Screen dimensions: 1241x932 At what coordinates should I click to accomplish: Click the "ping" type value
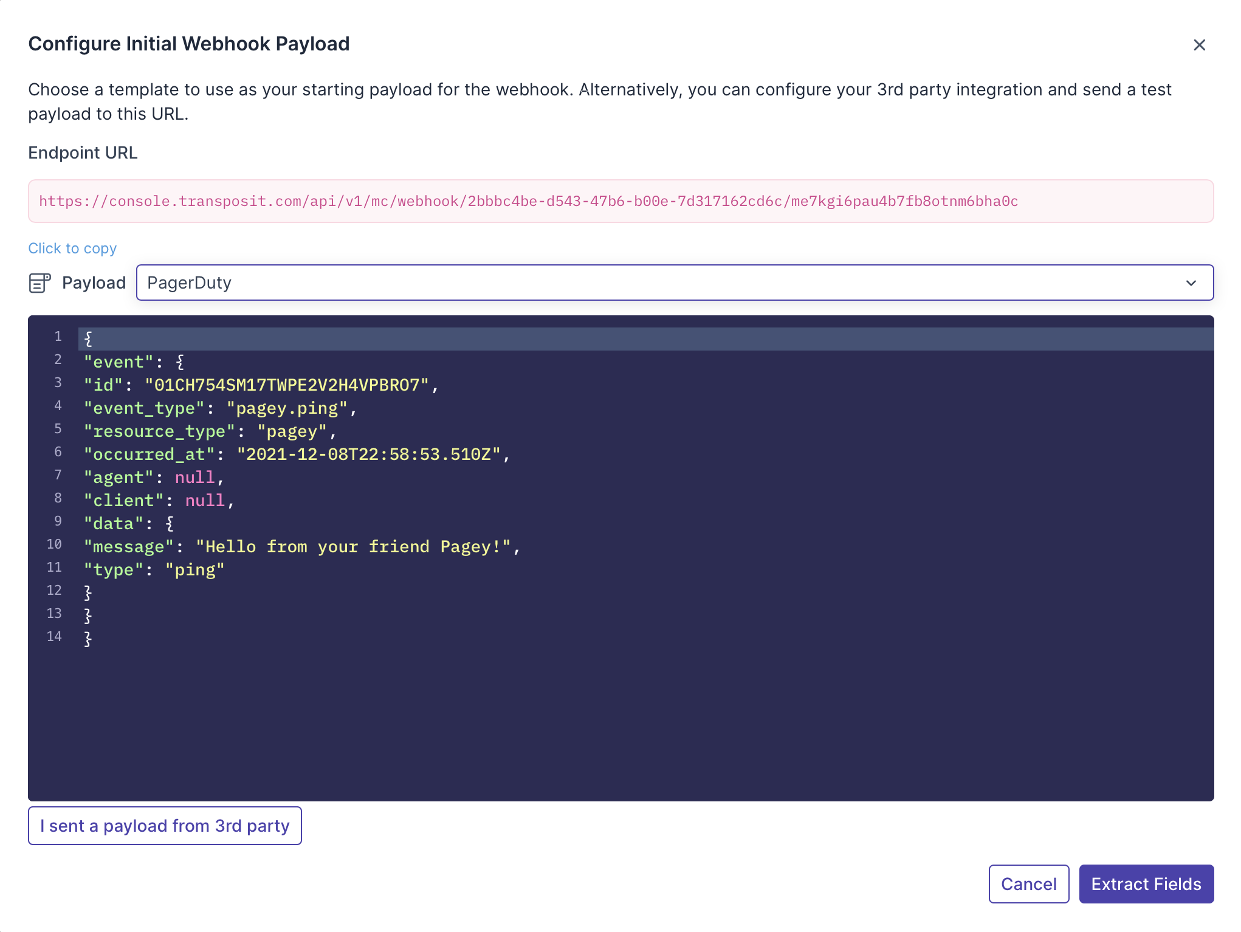[x=194, y=570]
